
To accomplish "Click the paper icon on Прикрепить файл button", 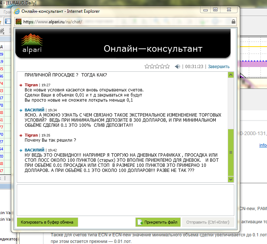I will [x=140, y=222].
